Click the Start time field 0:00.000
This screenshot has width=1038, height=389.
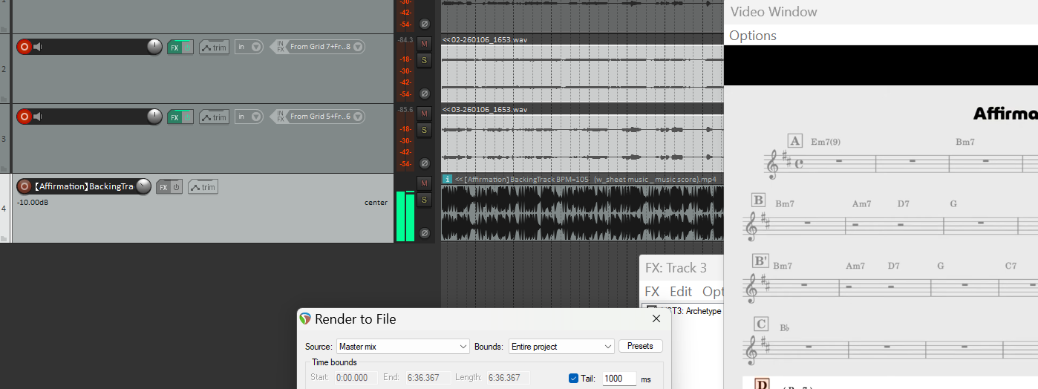355,378
